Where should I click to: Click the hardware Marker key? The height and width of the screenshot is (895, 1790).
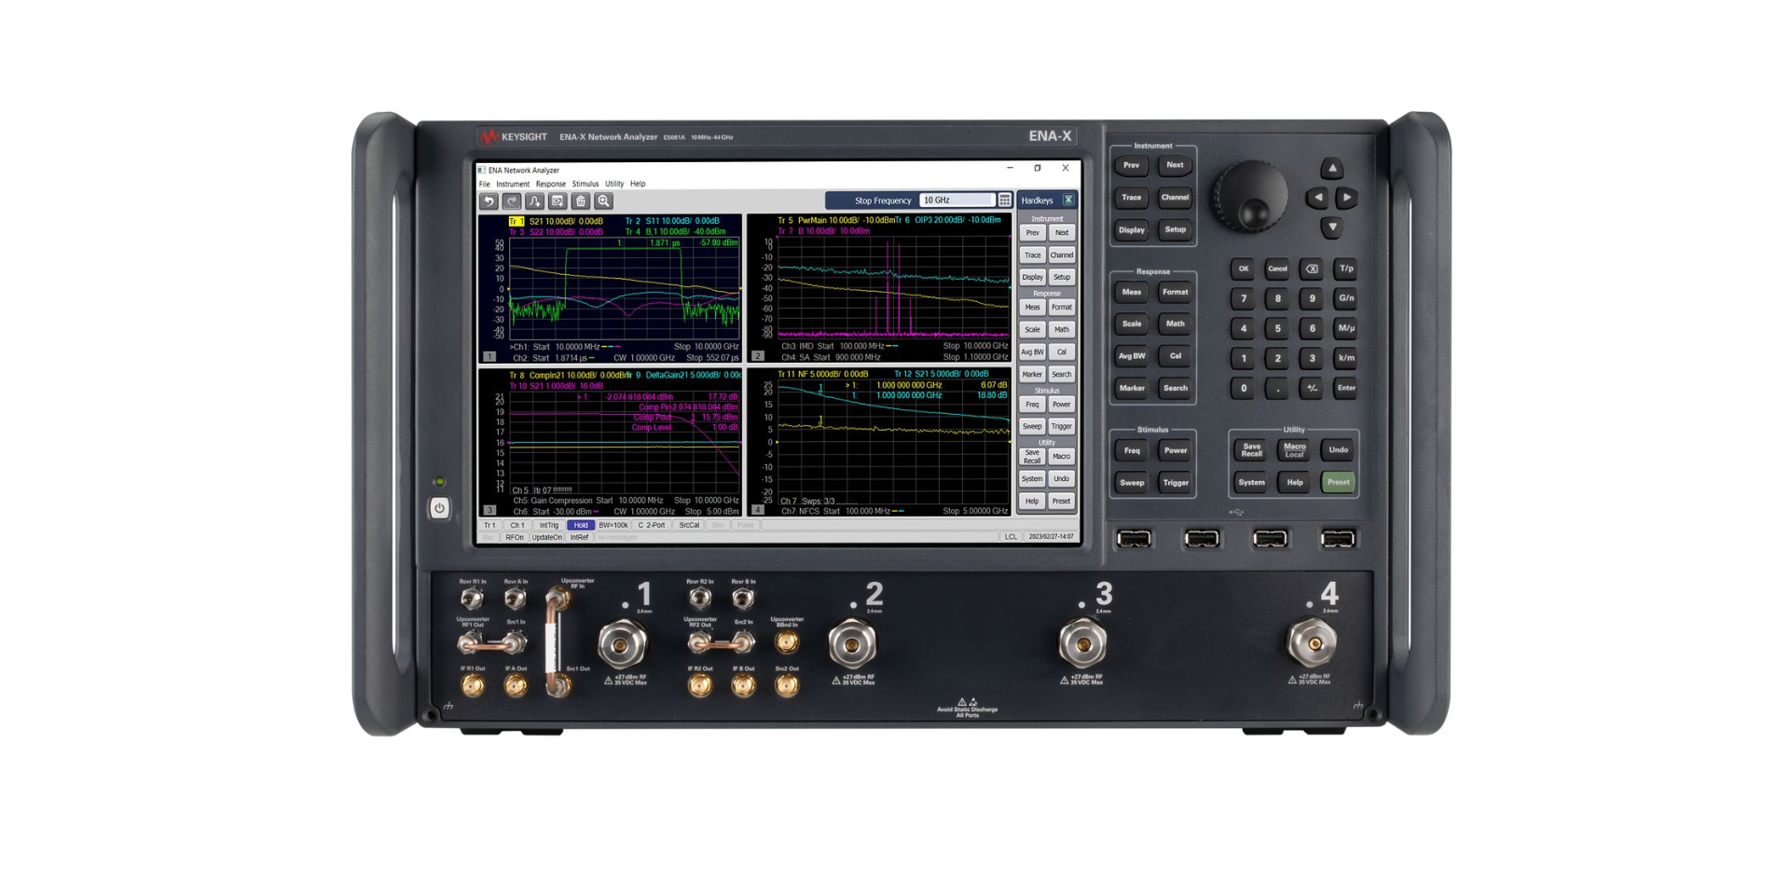[x=1132, y=388]
